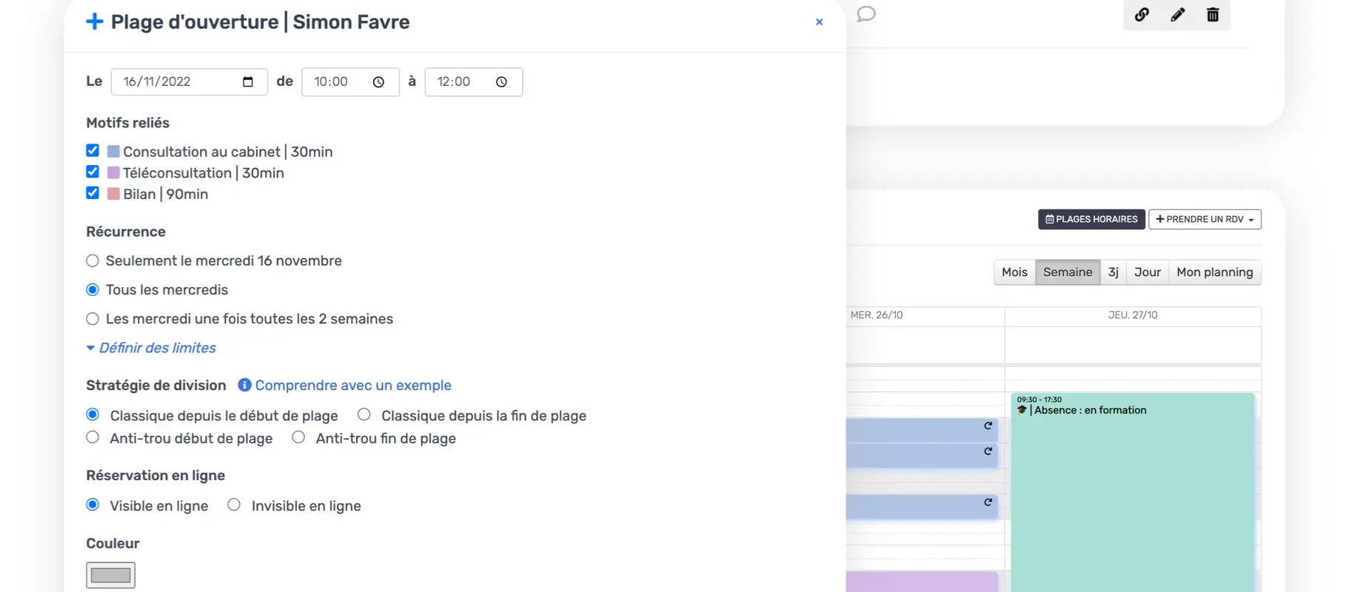Open the Couleur color picker swatch
Screen dimensions: 1349x592
[110, 575]
